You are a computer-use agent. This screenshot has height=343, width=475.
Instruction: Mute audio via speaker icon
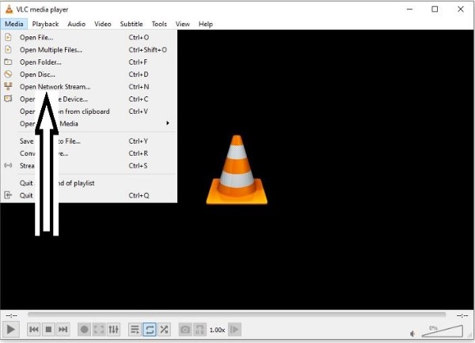point(412,334)
